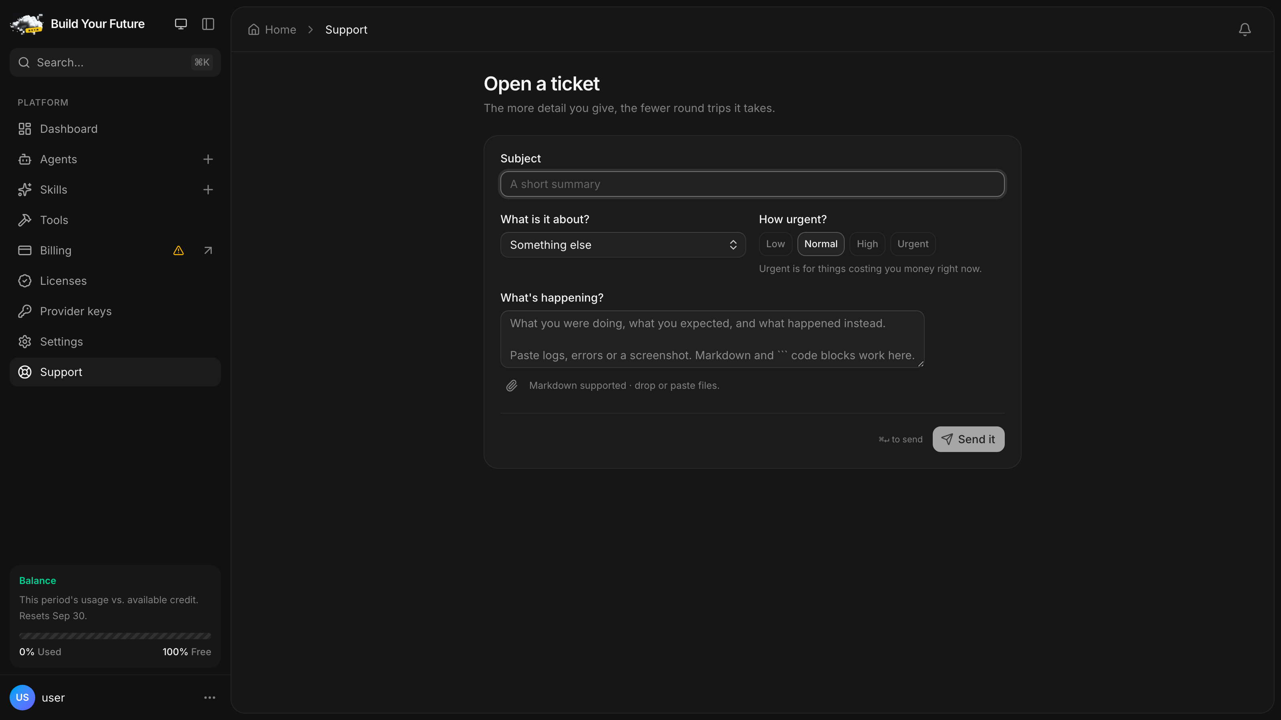This screenshot has height=720, width=1281.
Task: Click the '100% Free' label
Action: point(187,652)
